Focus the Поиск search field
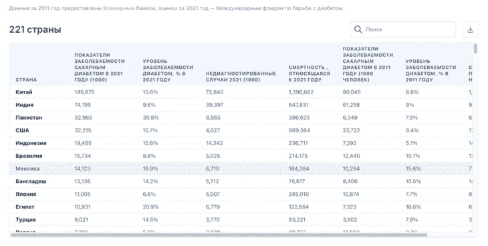488x246 pixels. (403, 29)
